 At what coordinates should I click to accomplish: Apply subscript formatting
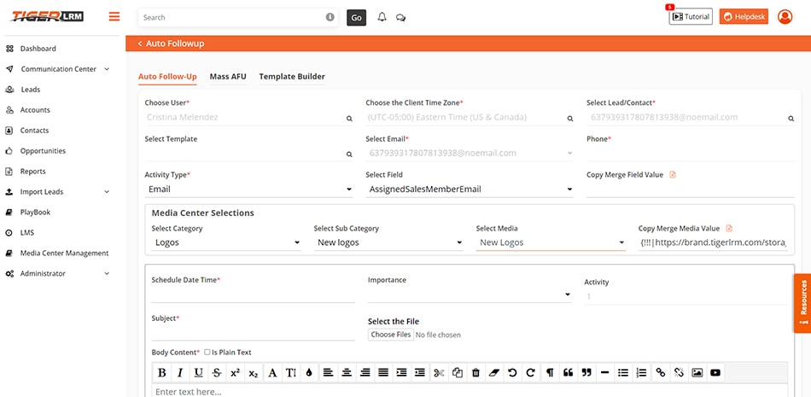253,372
